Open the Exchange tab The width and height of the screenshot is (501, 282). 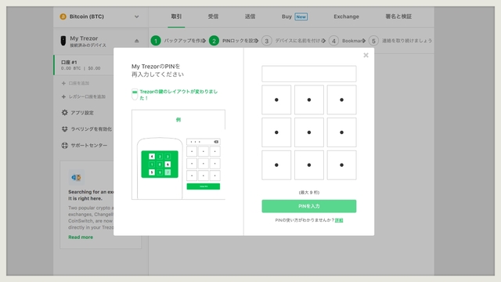point(346,16)
